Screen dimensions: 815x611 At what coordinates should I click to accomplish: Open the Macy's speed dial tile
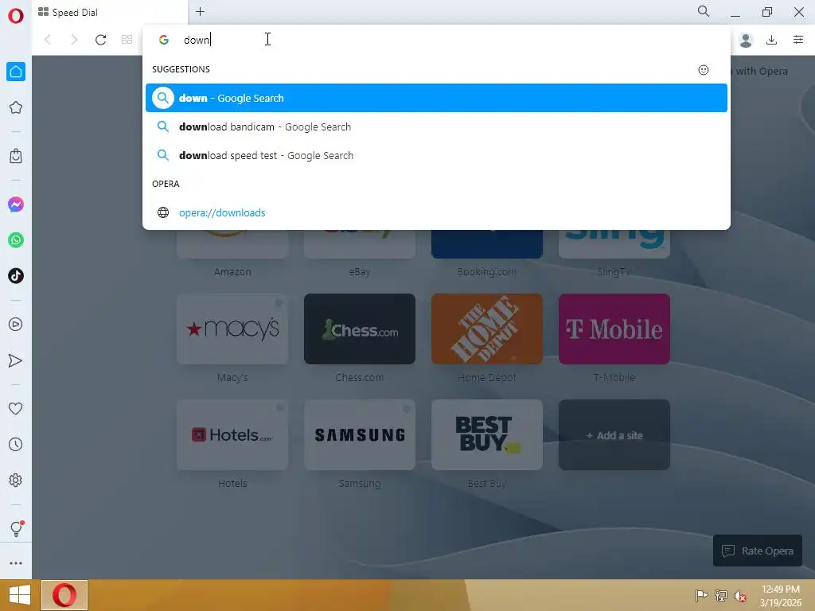tap(232, 329)
